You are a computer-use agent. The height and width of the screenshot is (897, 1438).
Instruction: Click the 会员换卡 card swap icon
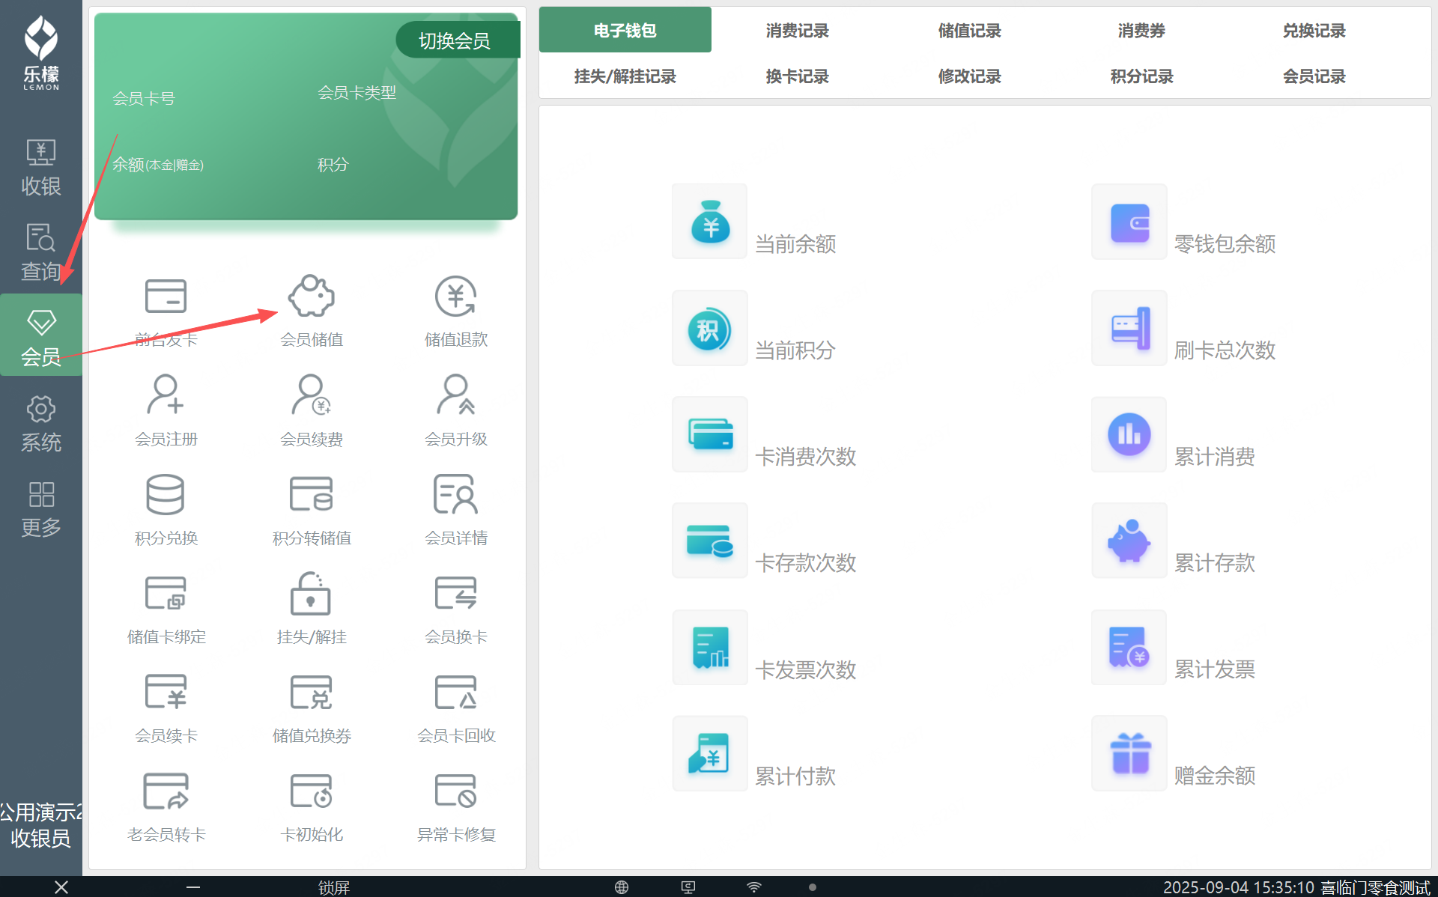[x=455, y=594]
